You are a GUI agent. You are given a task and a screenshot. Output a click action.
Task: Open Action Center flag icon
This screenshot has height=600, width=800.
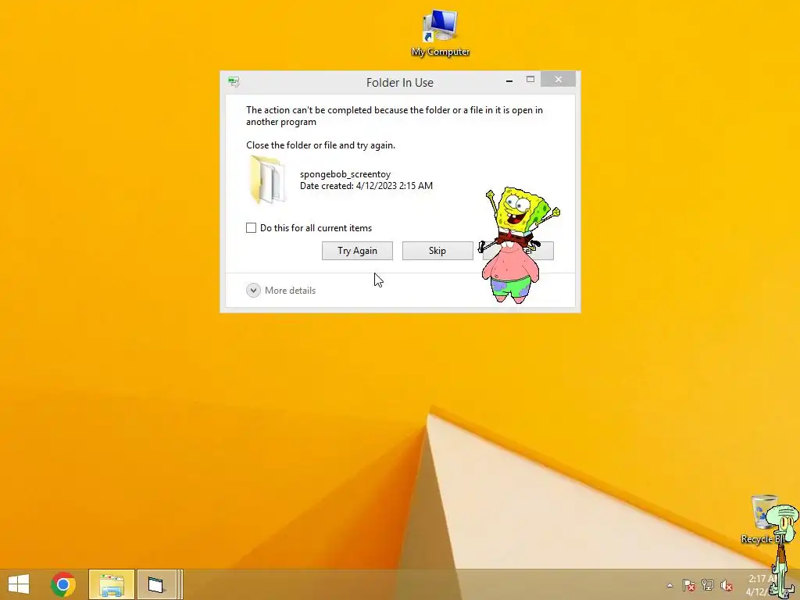[x=689, y=585]
